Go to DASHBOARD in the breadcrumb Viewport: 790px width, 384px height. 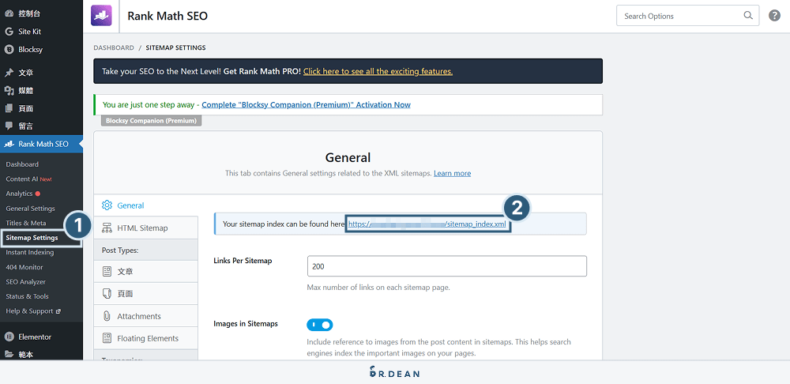pos(114,48)
